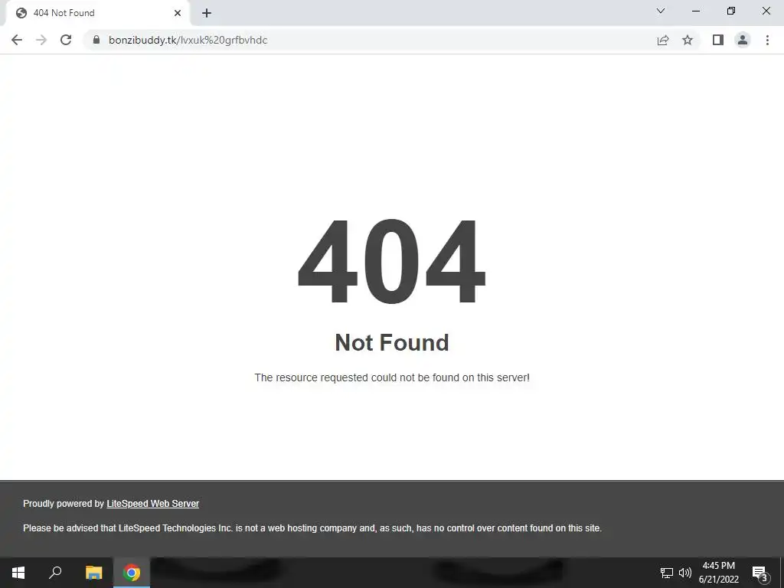Expand the tab search chevron
This screenshot has height=588, width=784.
[x=661, y=11]
